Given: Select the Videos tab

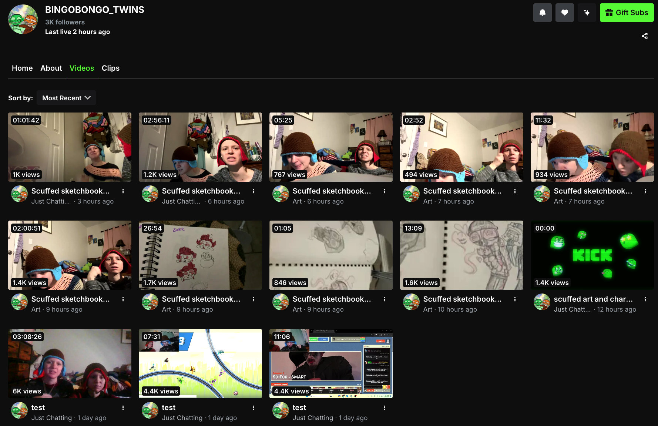Looking at the screenshot, I should point(82,68).
